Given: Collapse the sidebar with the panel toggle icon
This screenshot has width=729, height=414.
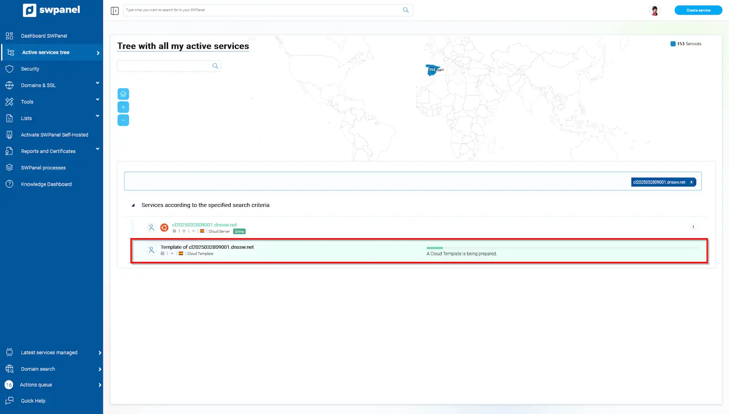Looking at the screenshot, I should pos(115,10).
